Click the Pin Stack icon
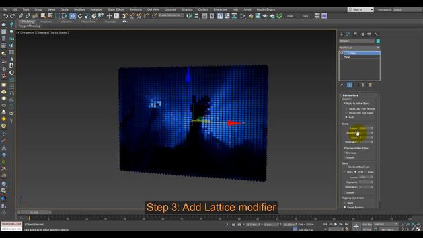The width and height of the screenshot is (423, 238). click(x=342, y=85)
